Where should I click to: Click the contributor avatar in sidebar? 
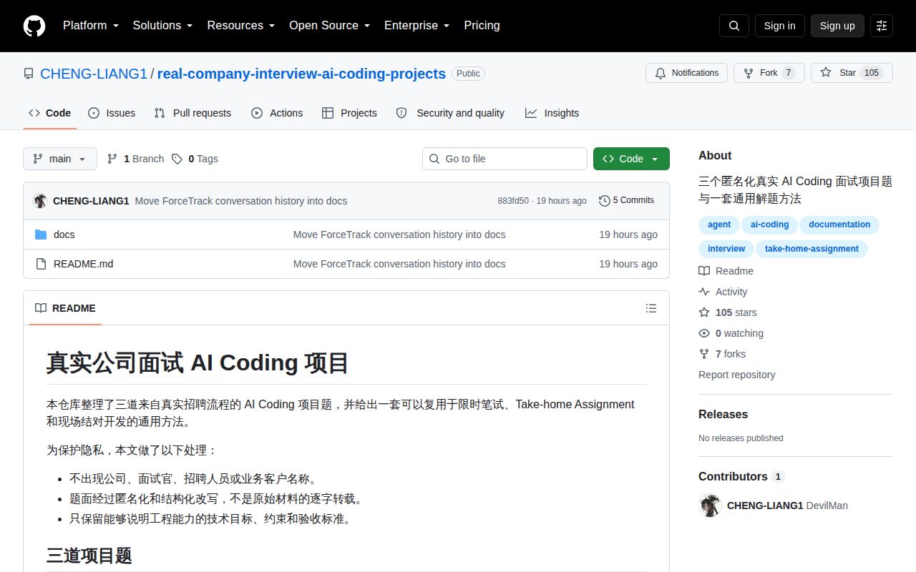(710, 506)
